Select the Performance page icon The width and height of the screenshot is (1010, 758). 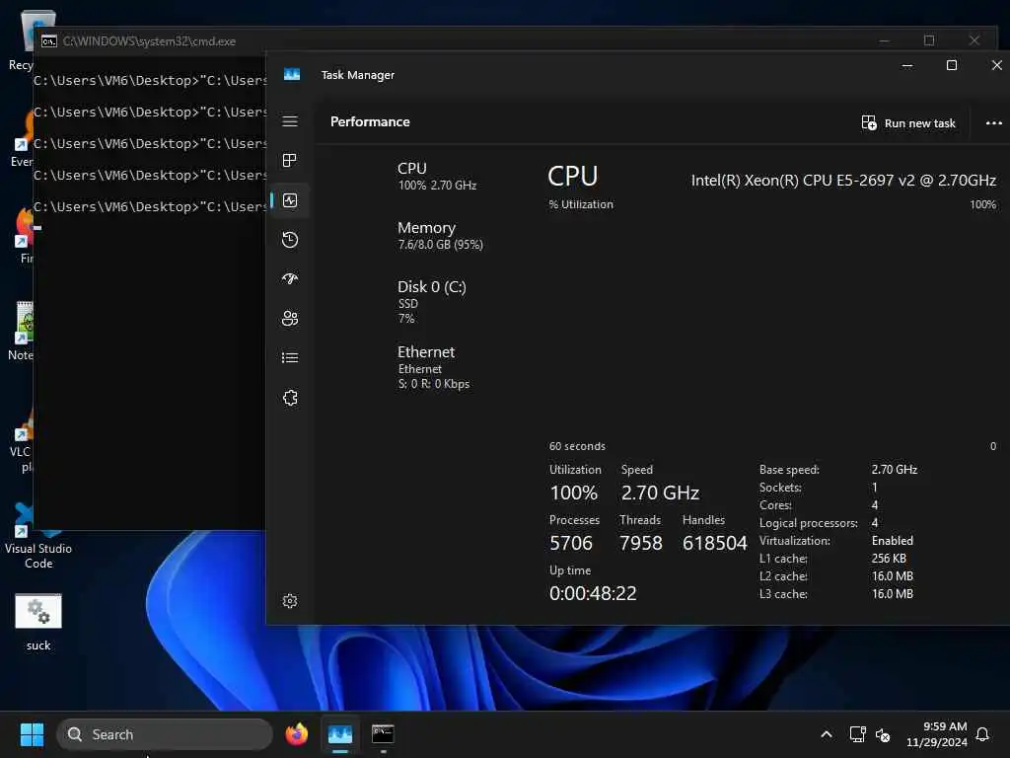click(290, 200)
